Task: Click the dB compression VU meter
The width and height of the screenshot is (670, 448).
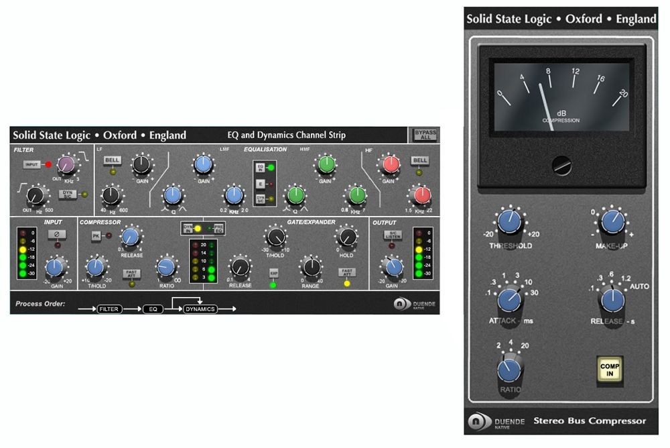Action: click(561, 97)
